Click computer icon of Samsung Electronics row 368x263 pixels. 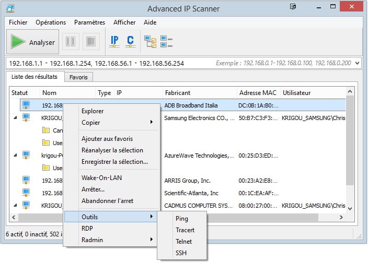click(x=26, y=117)
